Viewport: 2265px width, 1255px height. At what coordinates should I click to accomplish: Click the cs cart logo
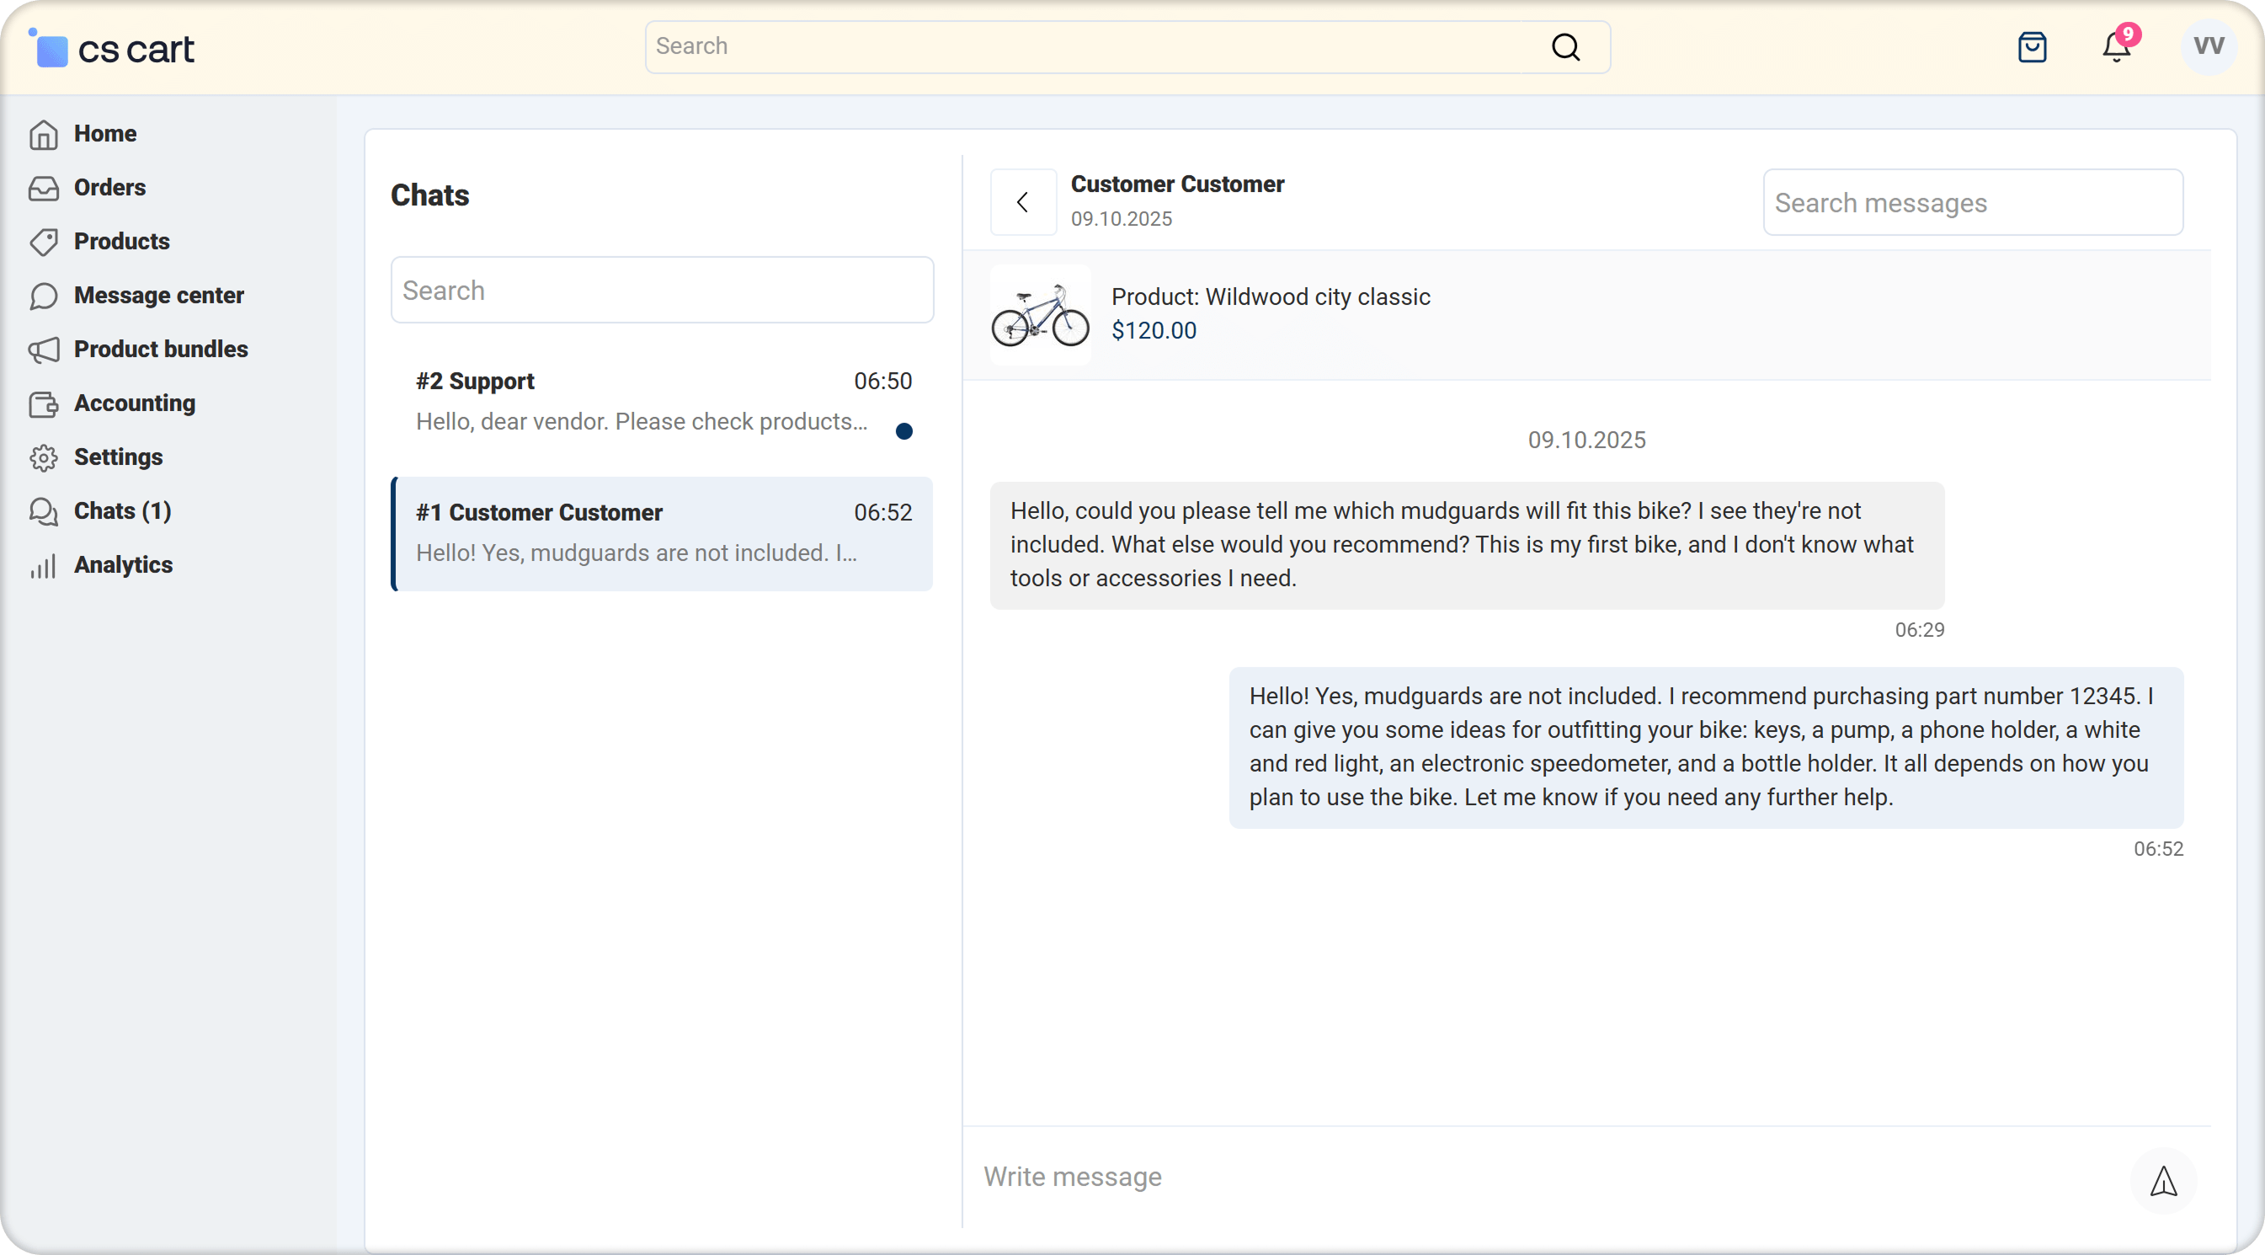coord(113,48)
